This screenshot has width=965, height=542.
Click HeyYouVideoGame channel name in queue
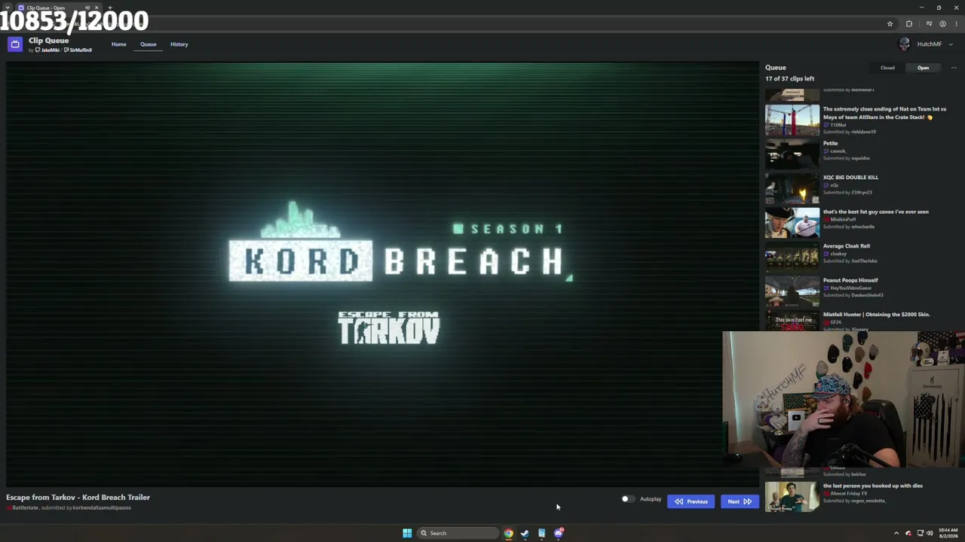pos(850,288)
